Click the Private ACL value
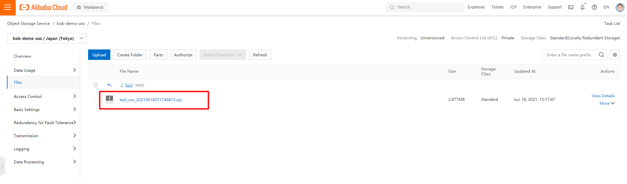Image resolution: width=627 pixels, height=184 pixels. [508, 38]
